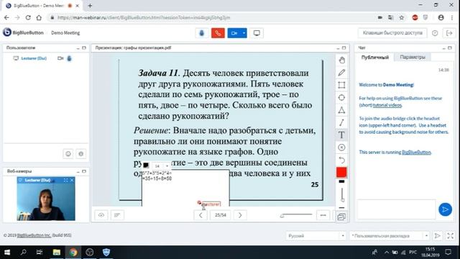
Task: Adjust presentation zoom slider
Action: tap(296, 215)
